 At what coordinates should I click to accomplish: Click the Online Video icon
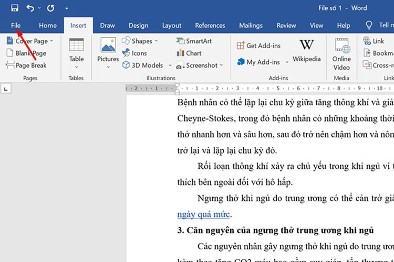tap(342, 46)
